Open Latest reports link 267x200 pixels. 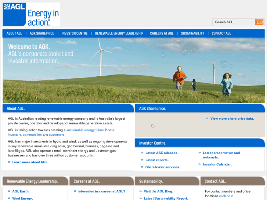157,160
